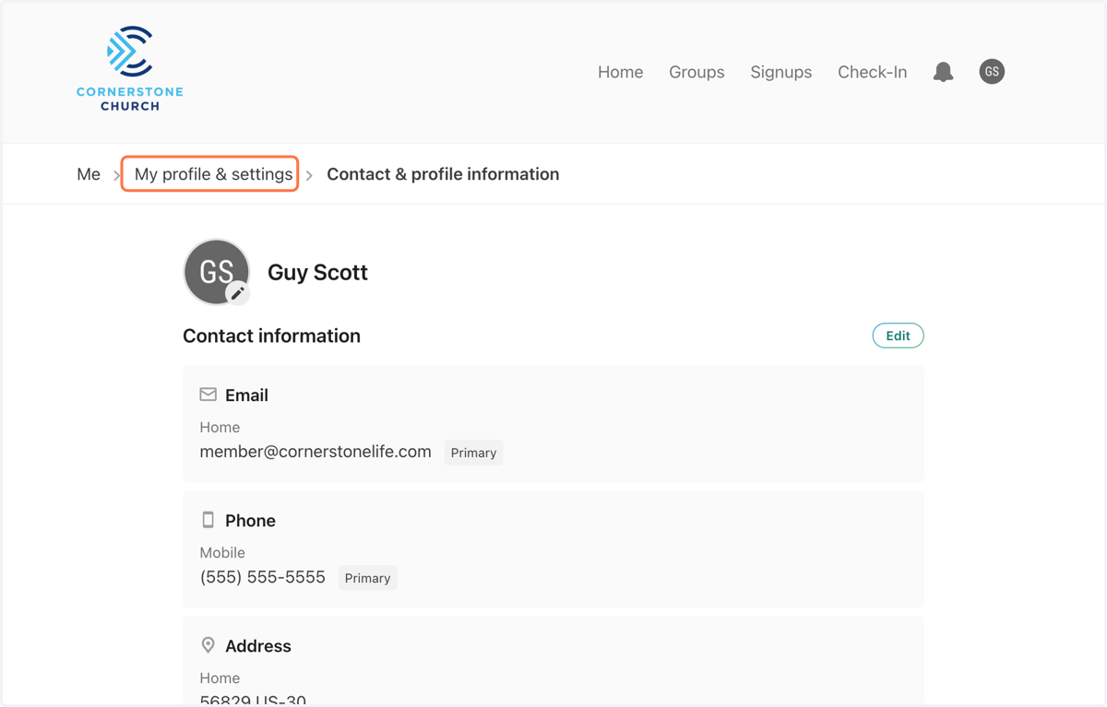Click the Email section heading

[246, 395]
